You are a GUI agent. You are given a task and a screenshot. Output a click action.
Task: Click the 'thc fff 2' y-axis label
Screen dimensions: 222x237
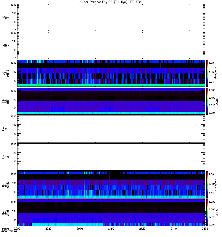click(x=5, y=157)
